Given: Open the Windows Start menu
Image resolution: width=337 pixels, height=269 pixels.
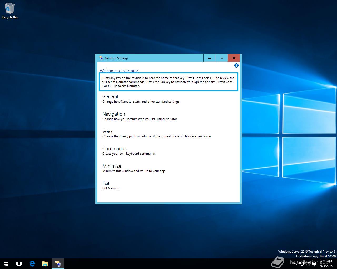Looking at the screenshot, I should pos(6,264).
